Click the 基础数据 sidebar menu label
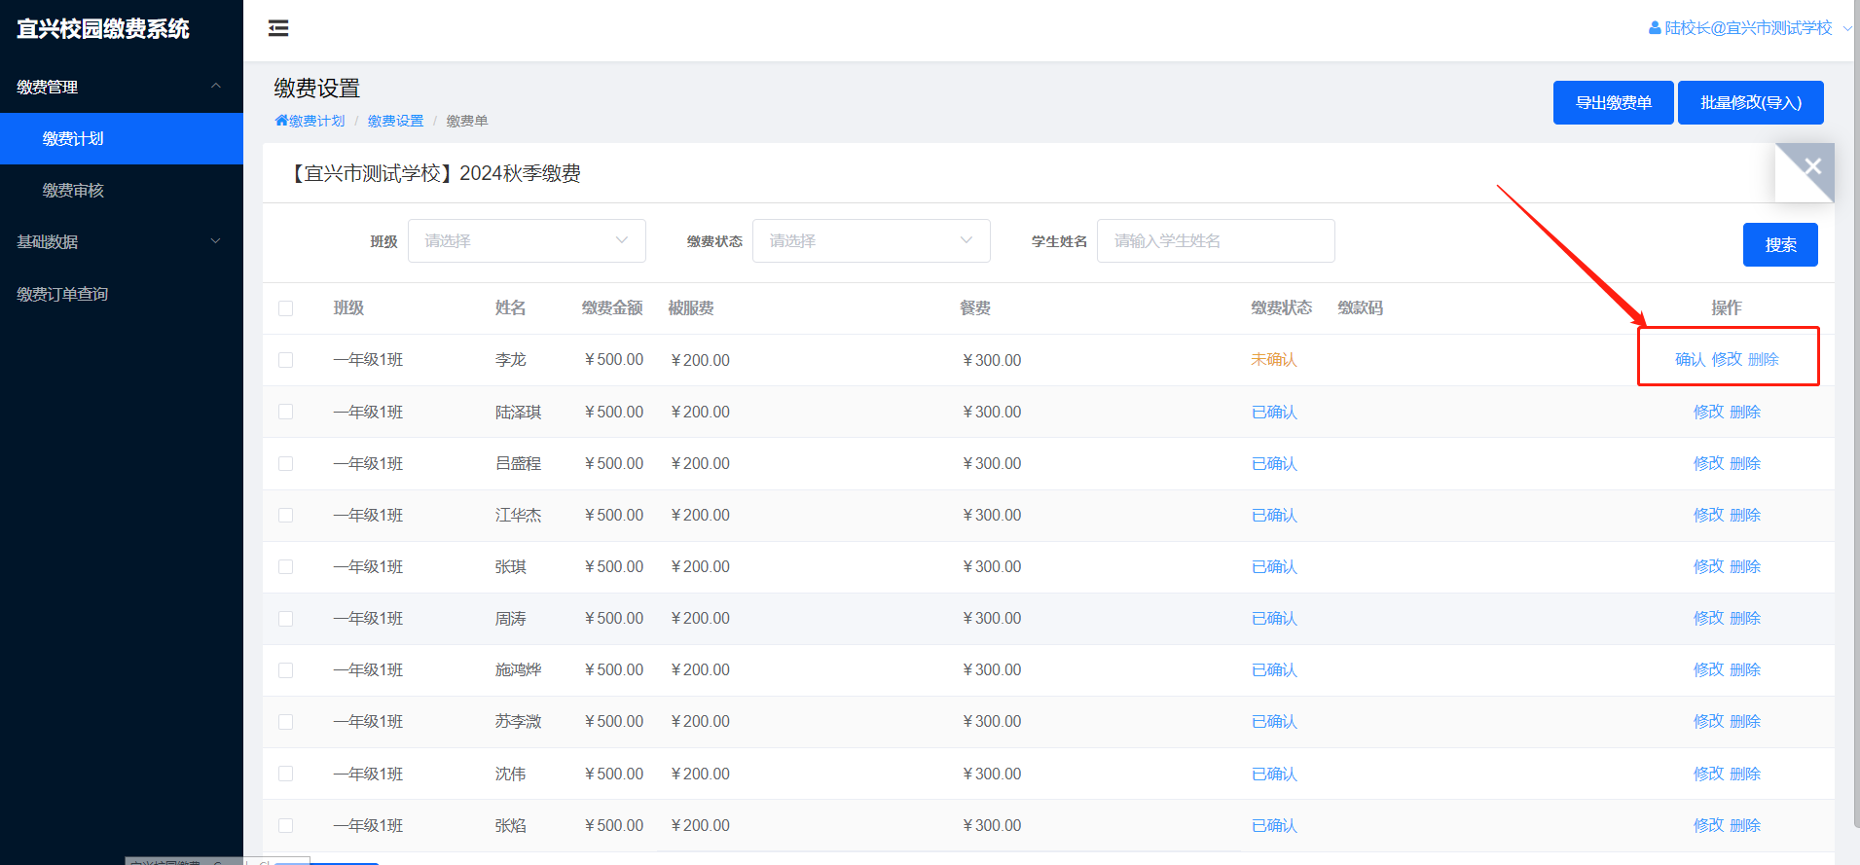 (x=48, y=241)
